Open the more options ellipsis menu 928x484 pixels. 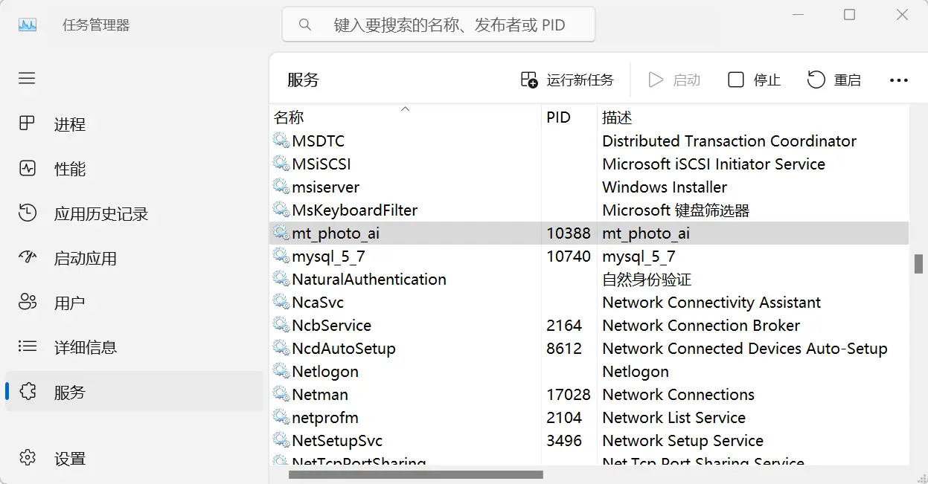(x=899, y=80)
